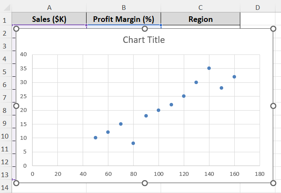Select row 14 header
The width and height of the screenshot is (281, 193).
pos(6,188)
